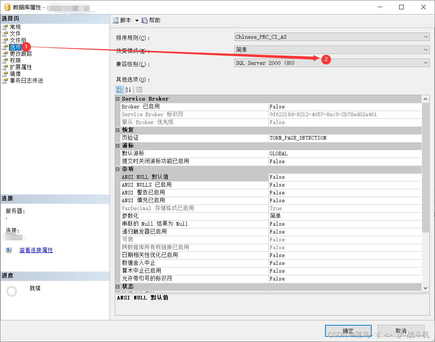435x342 pixels.
Task: Click the connection properties computer icon
Action: point(9,250)
